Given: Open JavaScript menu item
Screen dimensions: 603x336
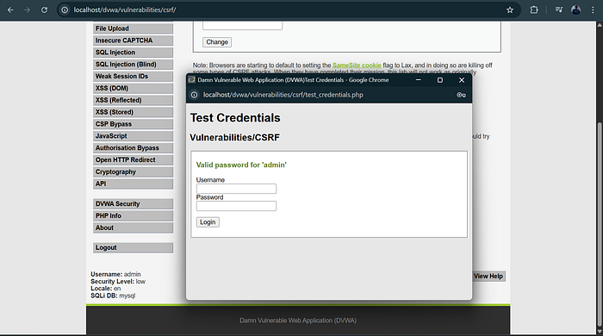Looking at the screenshot, I should click(x=133, y=136).
